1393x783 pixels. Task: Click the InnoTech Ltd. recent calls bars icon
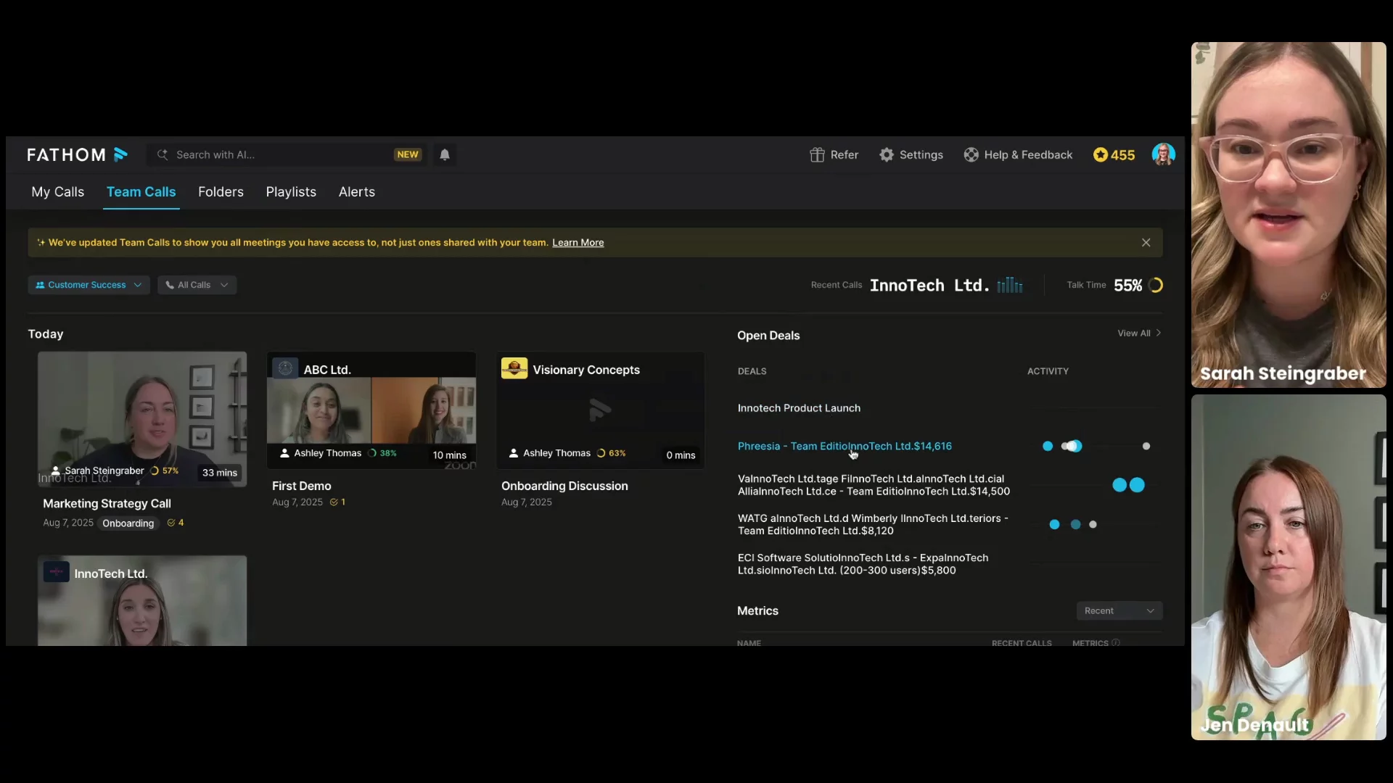pos(1010,285)
